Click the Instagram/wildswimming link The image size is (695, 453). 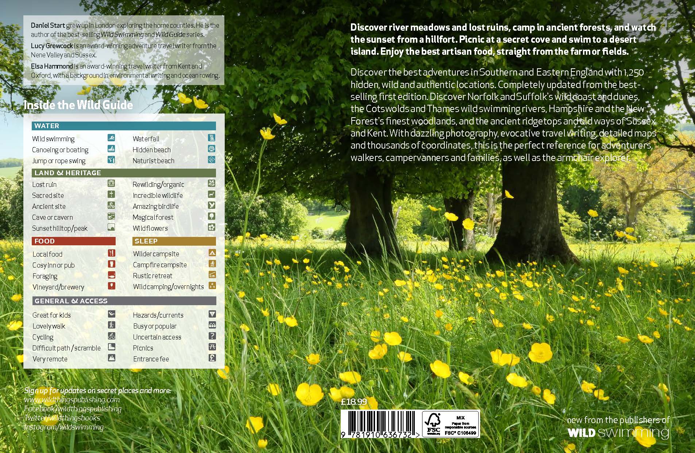[x=64, y=427]
